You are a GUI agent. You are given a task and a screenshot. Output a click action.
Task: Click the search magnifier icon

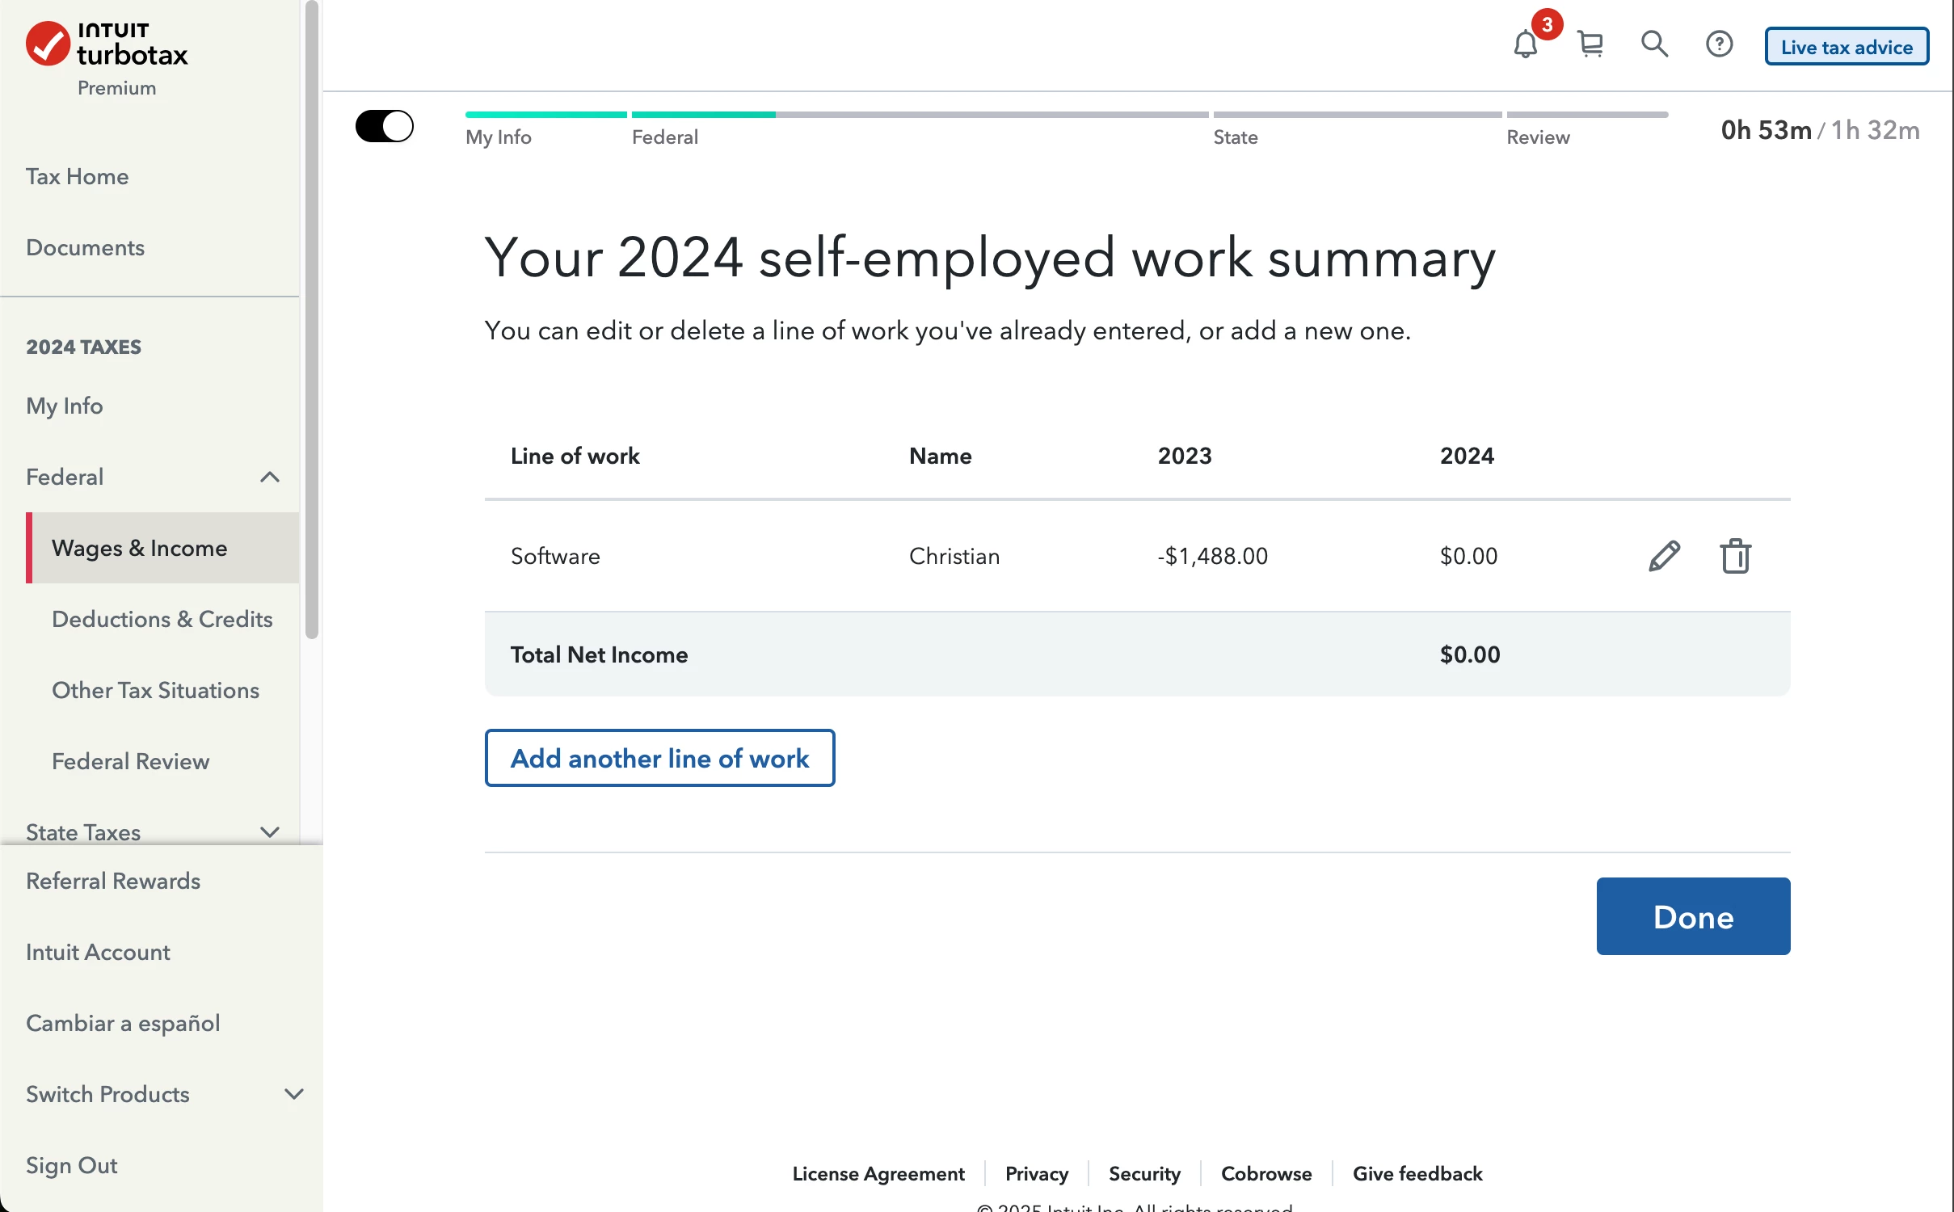1654,44
